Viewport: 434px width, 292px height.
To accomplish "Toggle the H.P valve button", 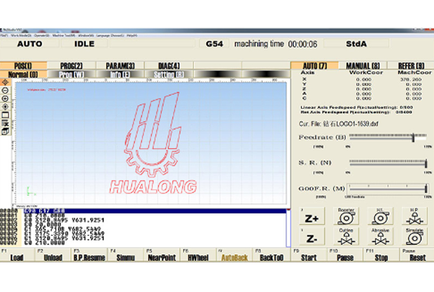I will click(414, 217).
